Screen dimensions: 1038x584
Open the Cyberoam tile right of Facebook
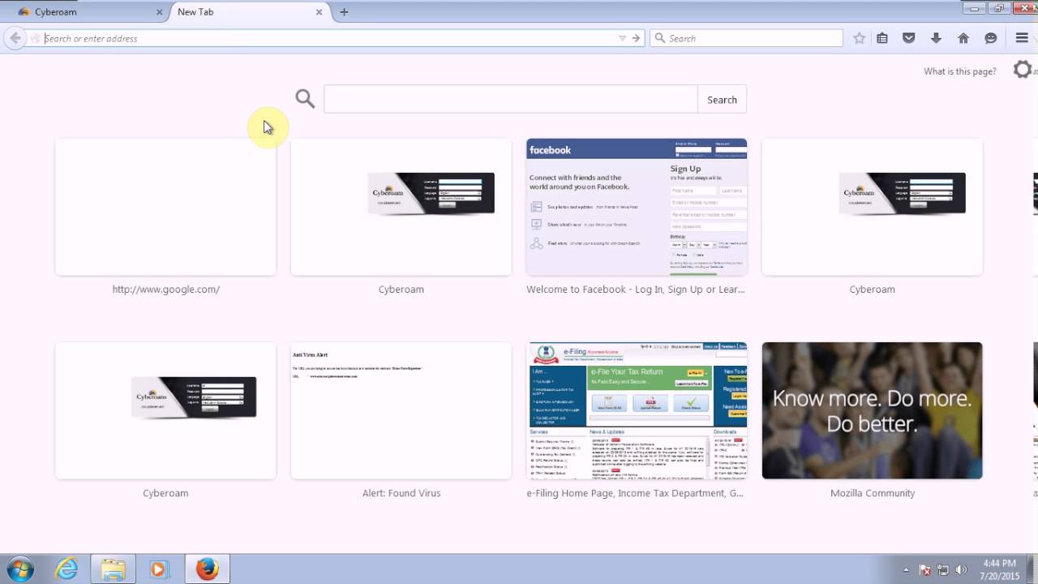click(x=872, y=207)
